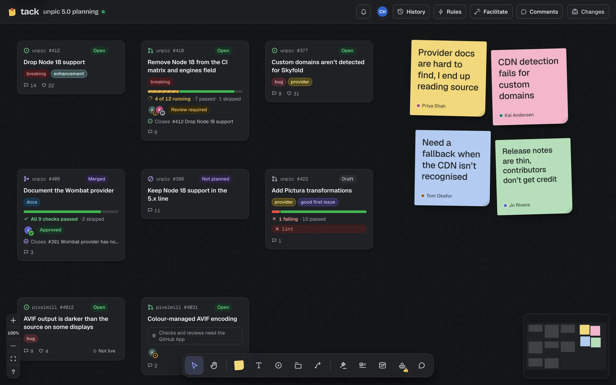Click the tack logo
The image size is (616, 385).
click(x=23, y=12)
